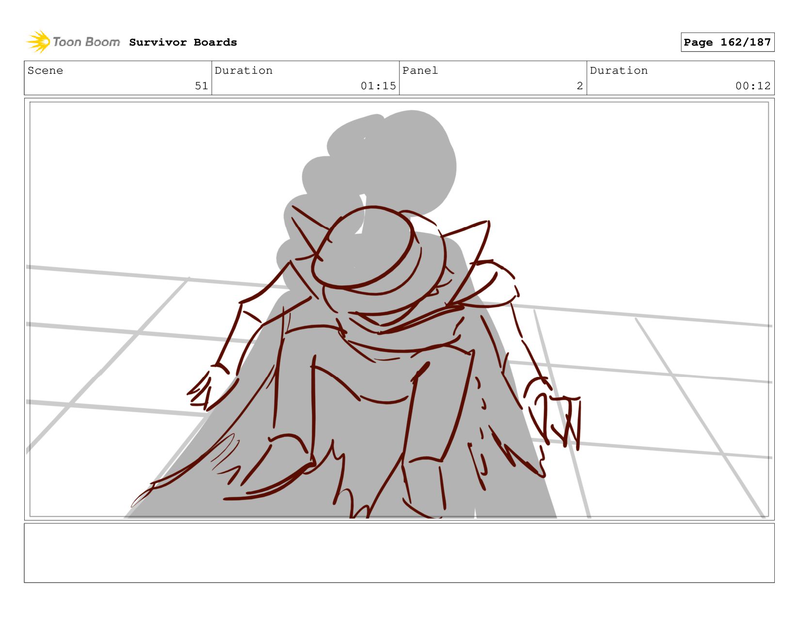Select the 'Survivor Boards' title text
The image size is (799, 619).
pos(183,42)
